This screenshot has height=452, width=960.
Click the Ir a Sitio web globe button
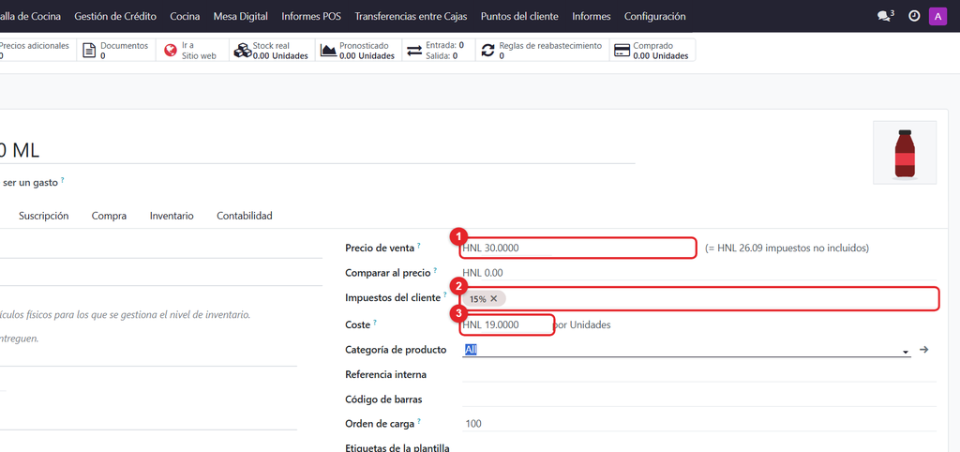coord(192,51)
